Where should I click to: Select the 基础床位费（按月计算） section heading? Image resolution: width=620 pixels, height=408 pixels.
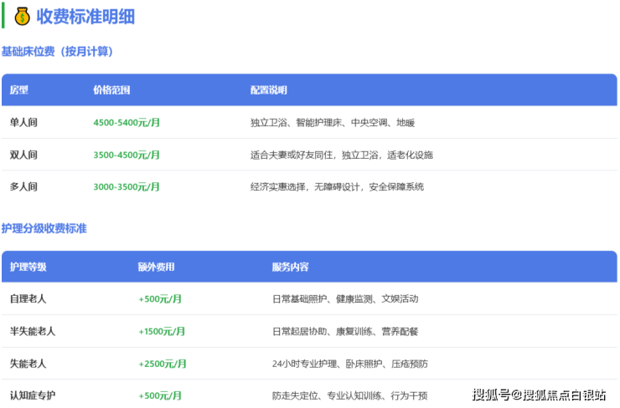click(x=57, y=52)
